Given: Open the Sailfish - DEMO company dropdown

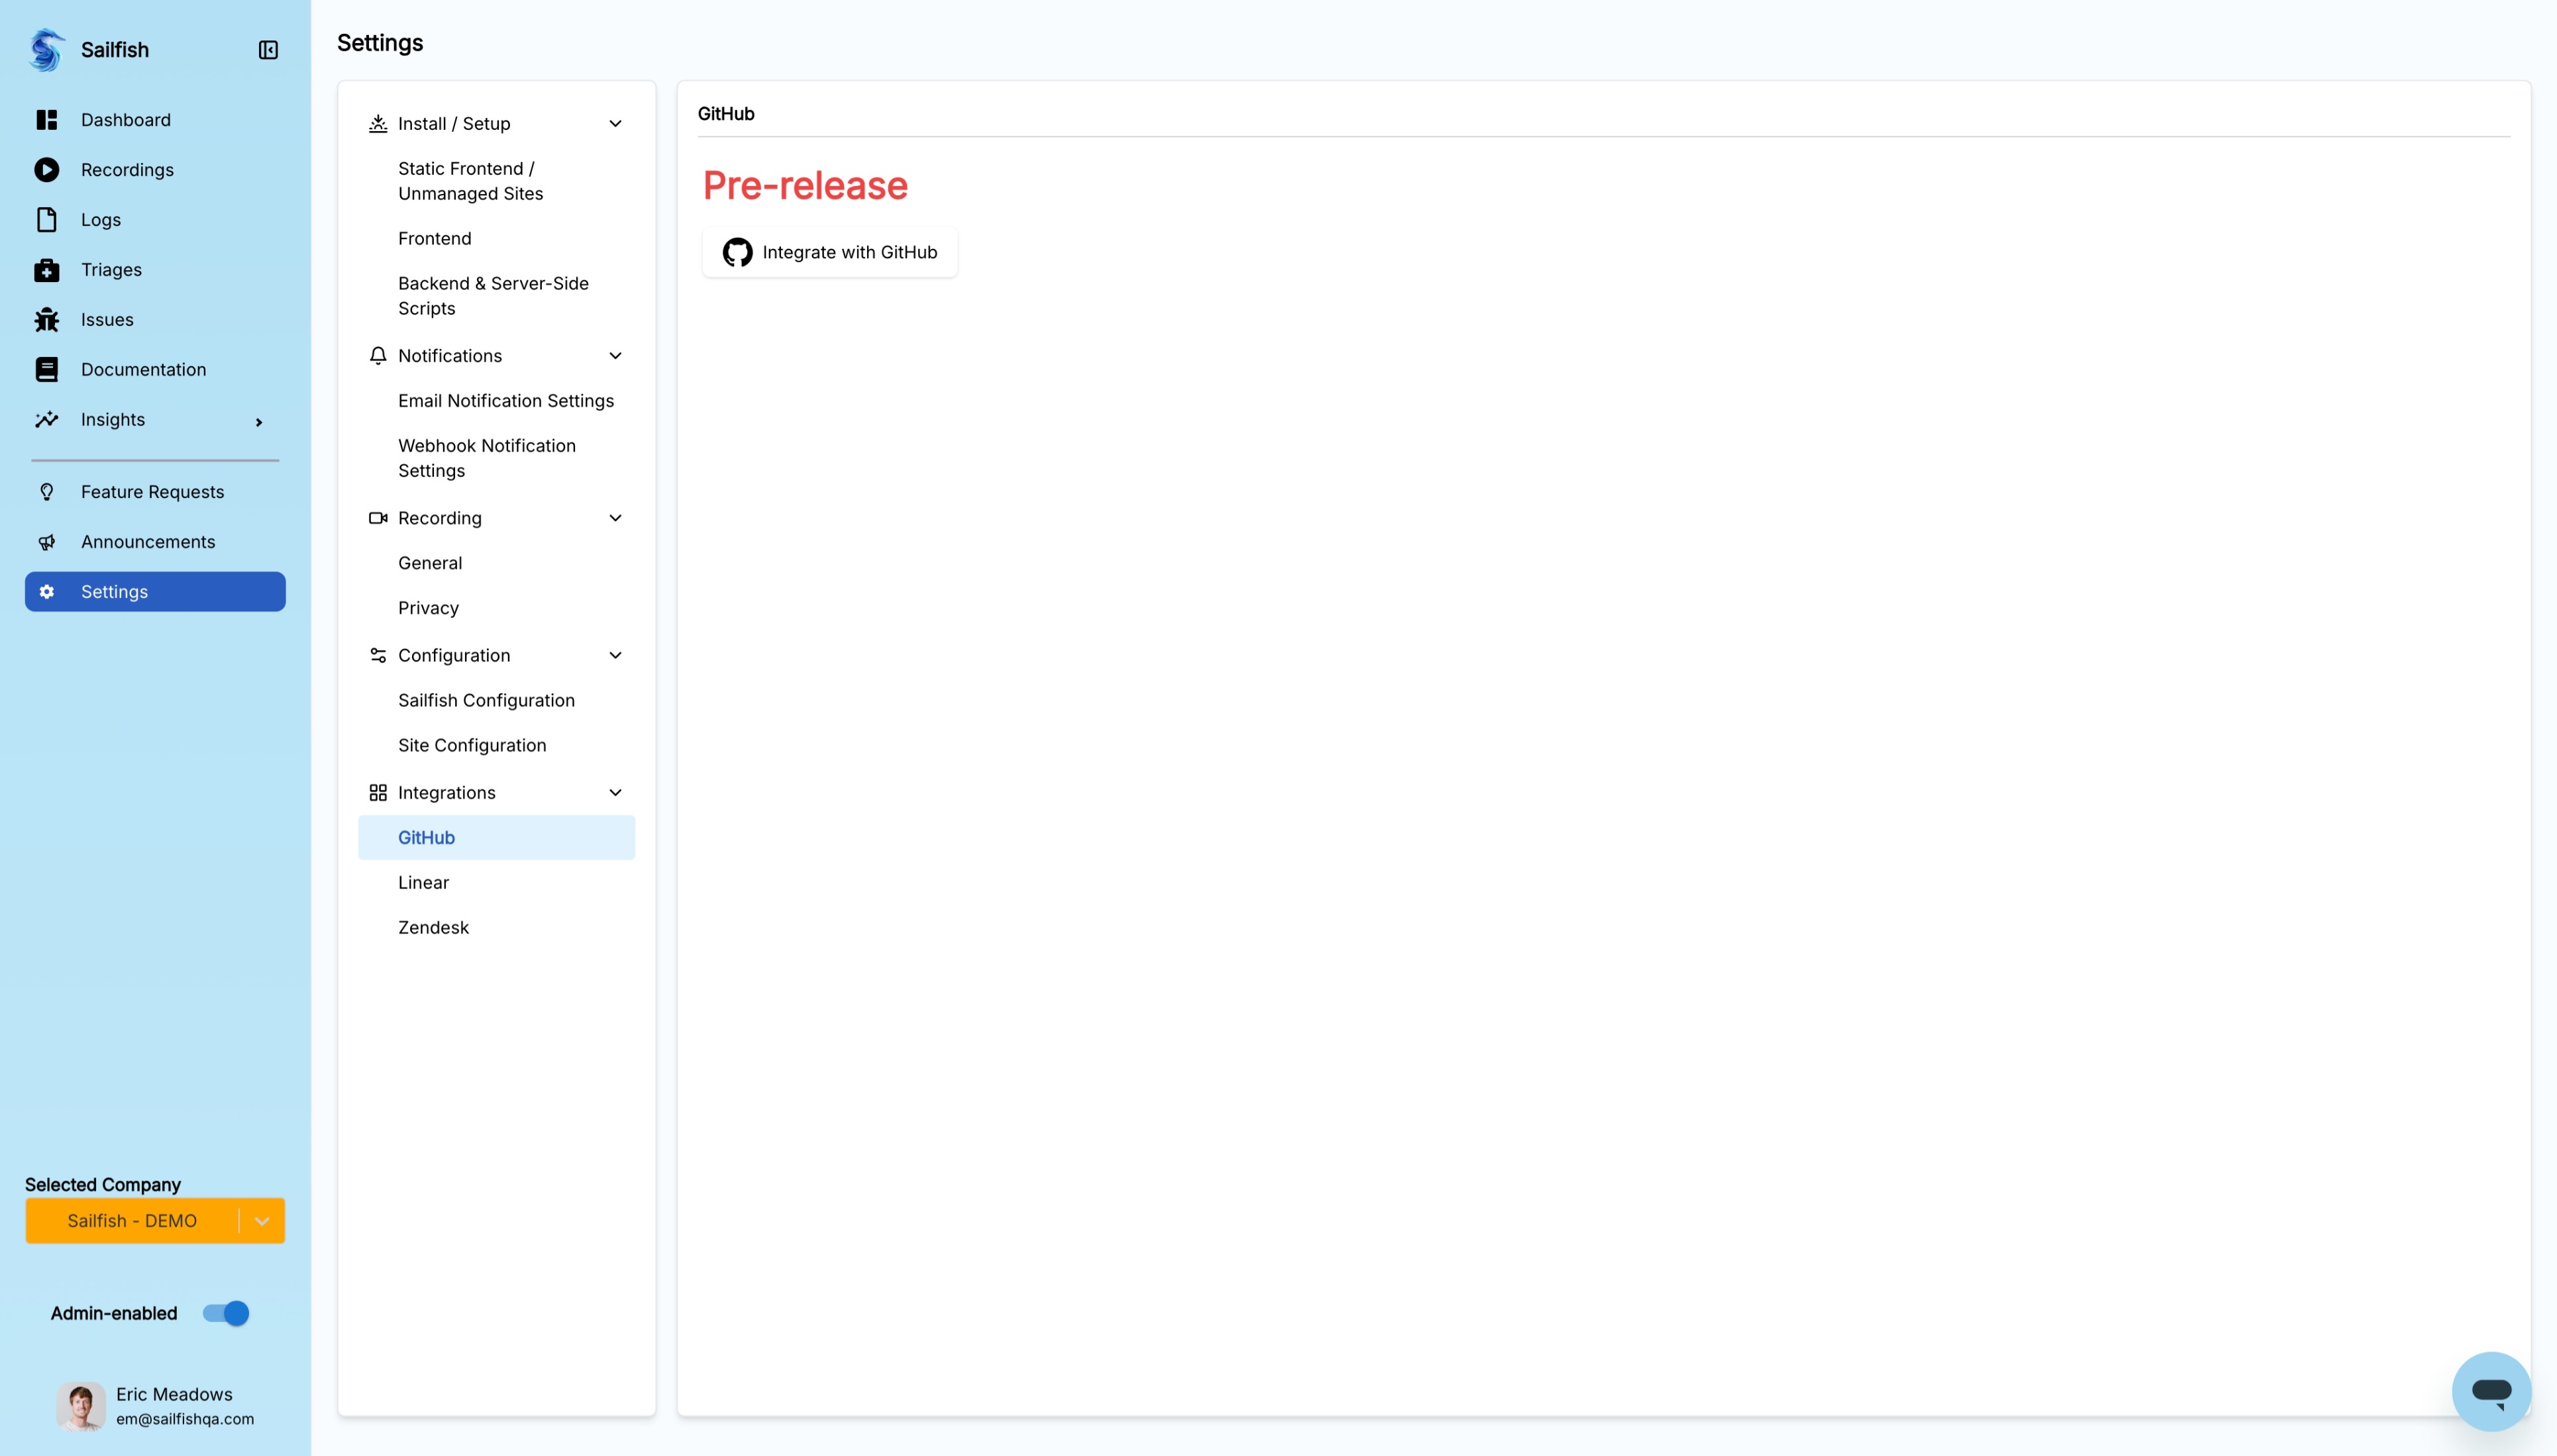Looking at the screenshot, I should click(262, 1220).
